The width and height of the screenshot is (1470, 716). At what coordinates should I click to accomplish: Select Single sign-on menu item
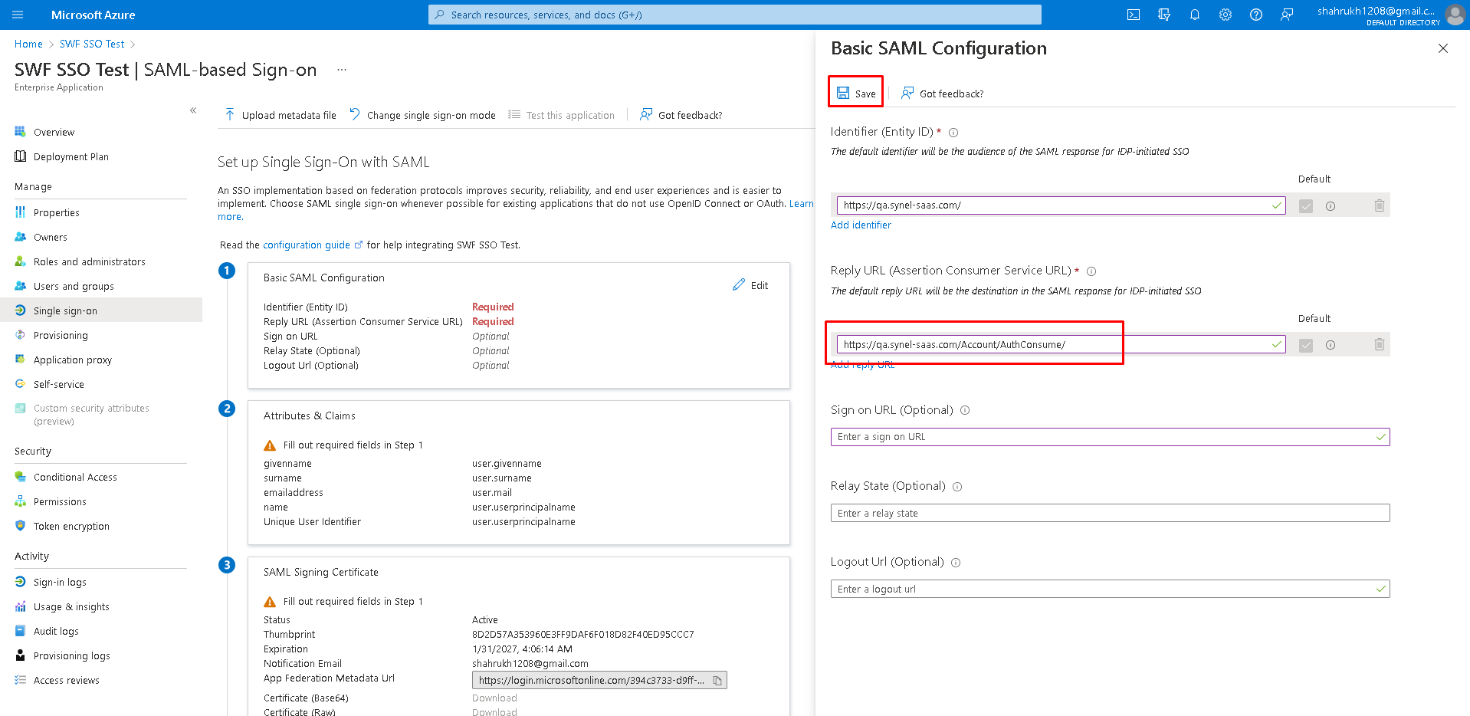(101, 311)
